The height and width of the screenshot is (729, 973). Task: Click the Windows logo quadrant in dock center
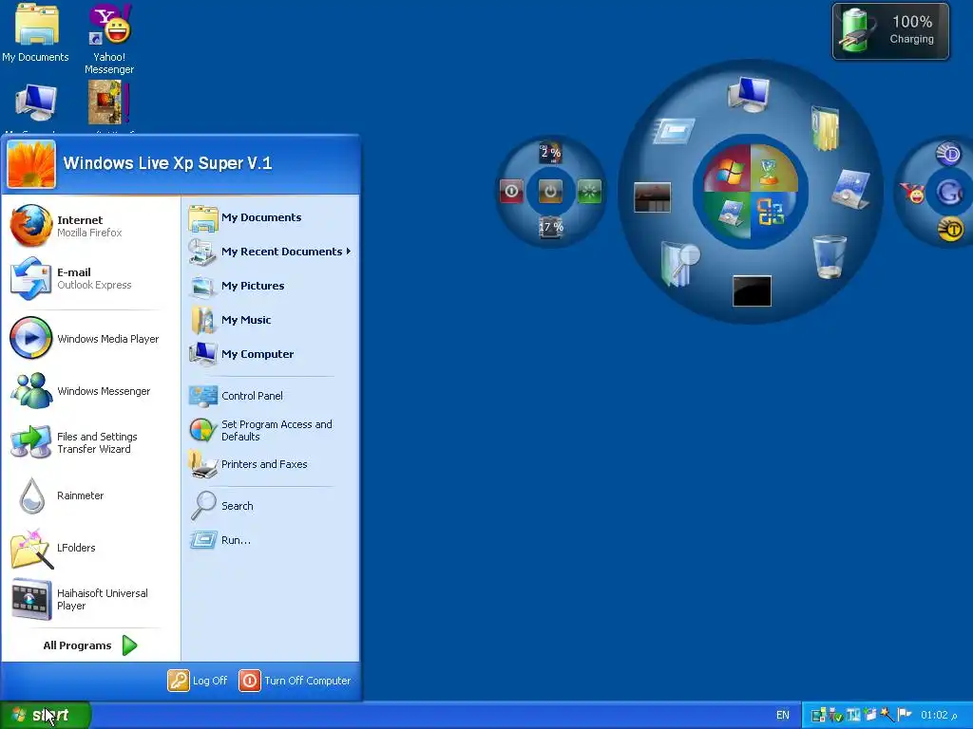pyautogui.click(x=729, y=171)
